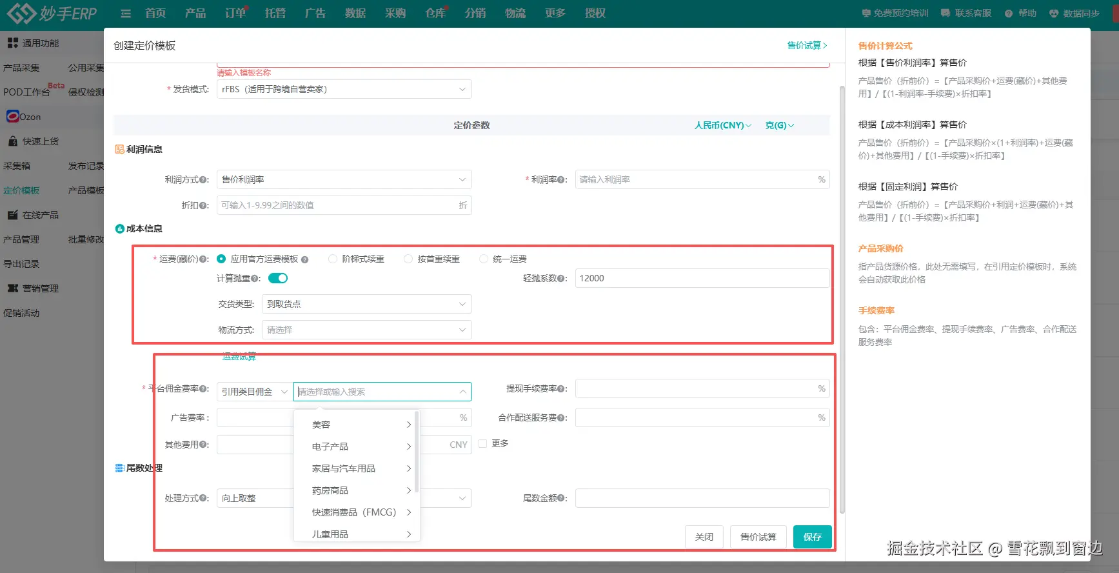
Task: Click the 提现手续费率 input field
Action: [x=702, y=388]
